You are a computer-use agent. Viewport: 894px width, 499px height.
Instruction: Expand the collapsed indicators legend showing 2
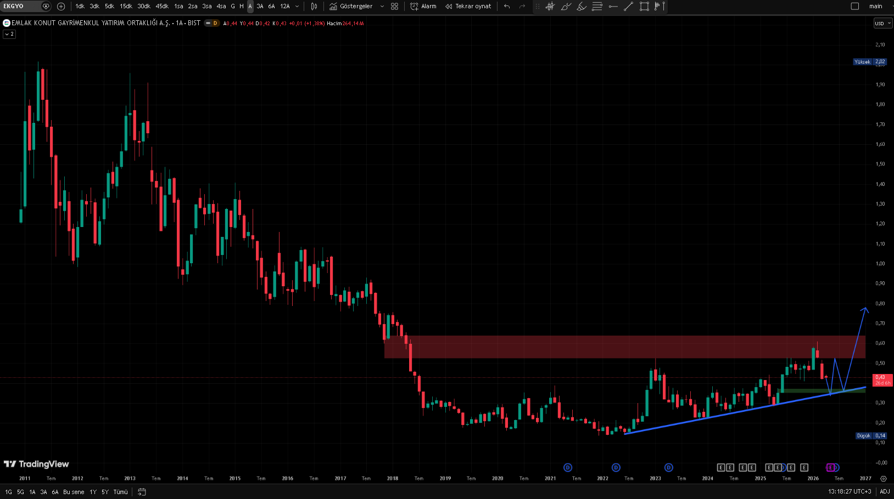(x=9, y=34)
